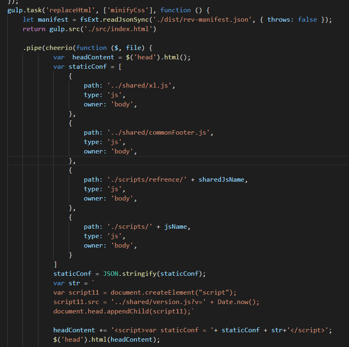Click the '</script>' closing string
The height and width of the screenshot is (347, 349).
[307, 330]
